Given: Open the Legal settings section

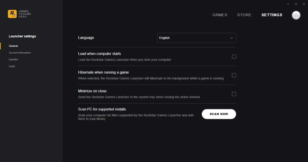Looking at the screenshot, I should coord(12,66).
